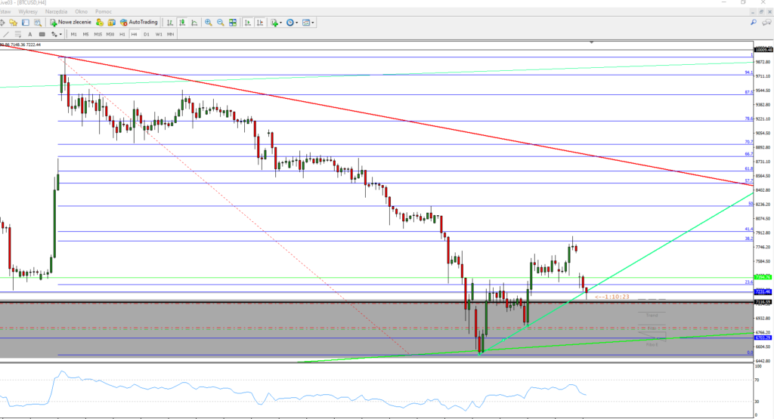
Task: Click the blue 6703.29 price label
Action: 763,337
